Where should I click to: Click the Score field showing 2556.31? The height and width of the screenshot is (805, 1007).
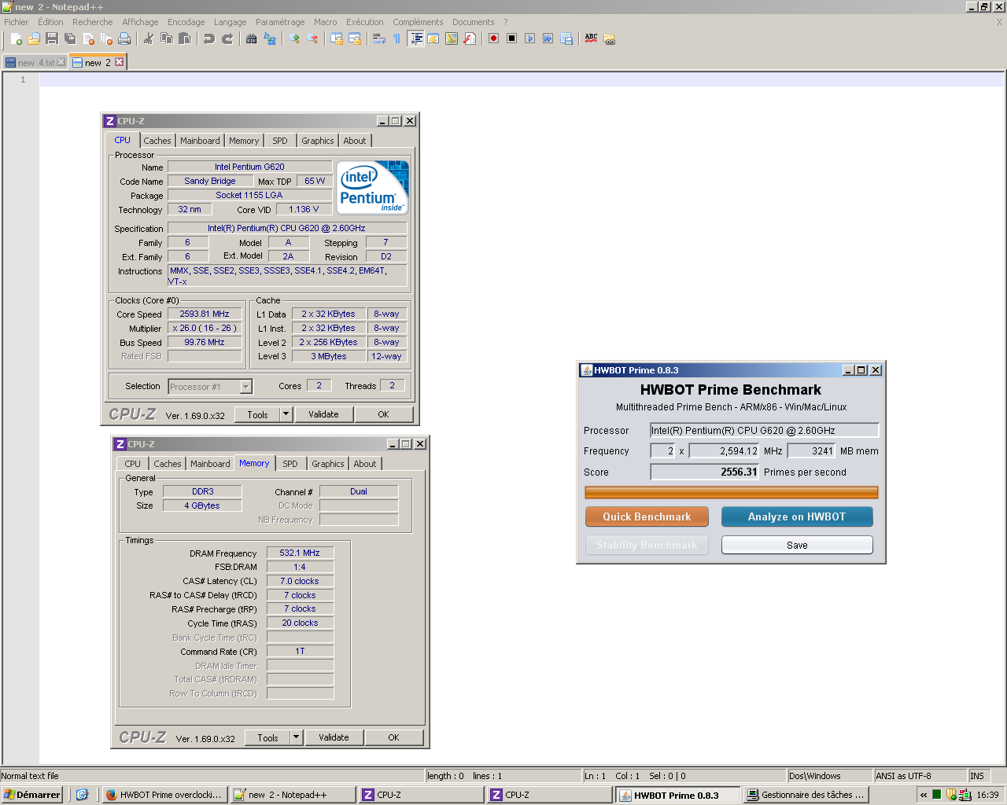click(705, 472)
